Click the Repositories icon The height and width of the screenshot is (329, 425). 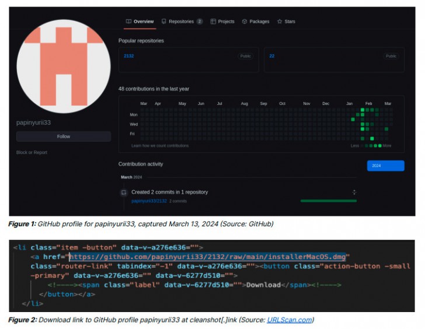163,22
